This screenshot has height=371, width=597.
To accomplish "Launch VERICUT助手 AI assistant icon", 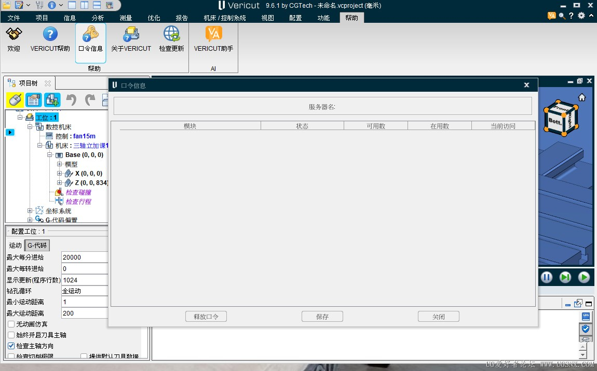I will (213, 34).
